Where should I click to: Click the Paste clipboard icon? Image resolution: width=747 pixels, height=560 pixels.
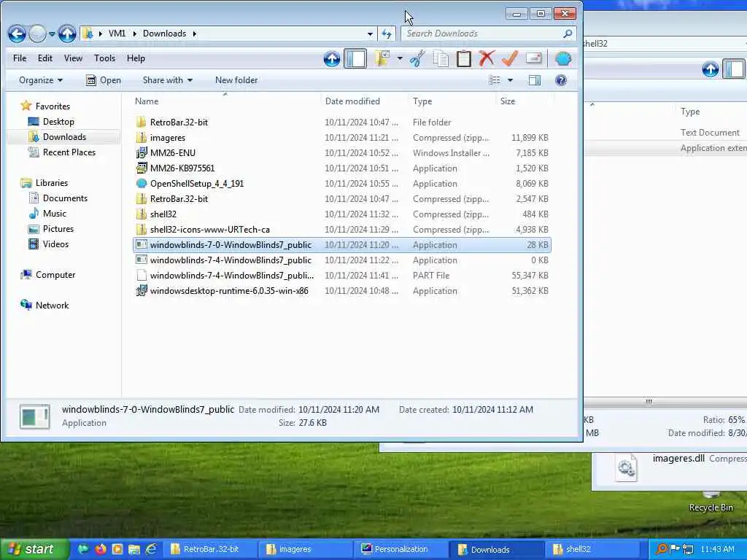[463, 58]
